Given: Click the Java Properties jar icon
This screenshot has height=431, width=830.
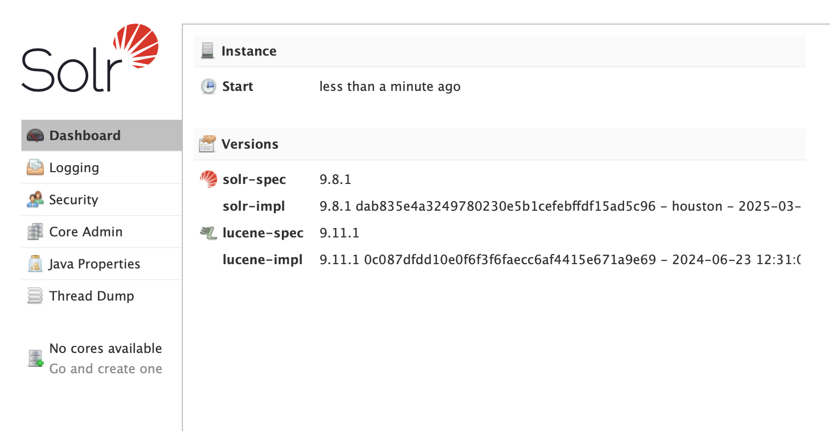Looking at the screenshot, I should [35, 264].
